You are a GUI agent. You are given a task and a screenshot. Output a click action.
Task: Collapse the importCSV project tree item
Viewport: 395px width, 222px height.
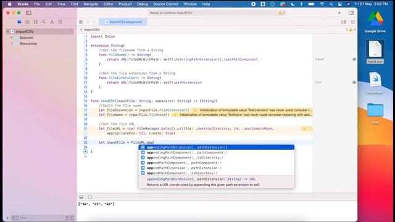7,31
